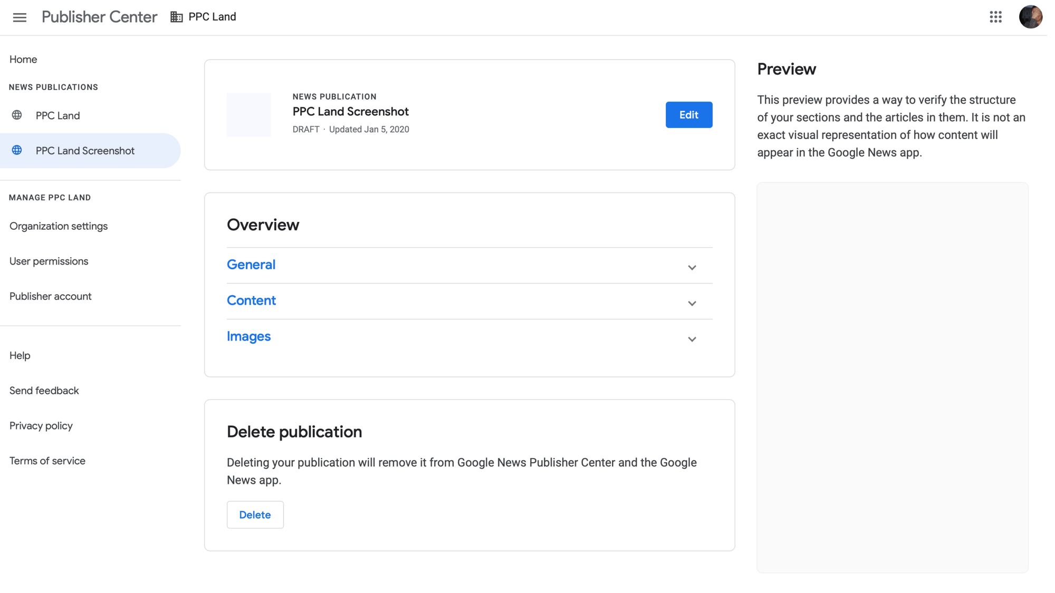Open User permissions
1055x593 pixels.
49,261
